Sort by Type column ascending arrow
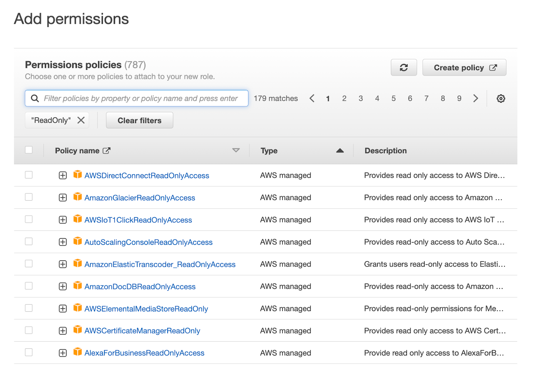The height and width of the screenshot is (365, 535). (x=340, y=151)
